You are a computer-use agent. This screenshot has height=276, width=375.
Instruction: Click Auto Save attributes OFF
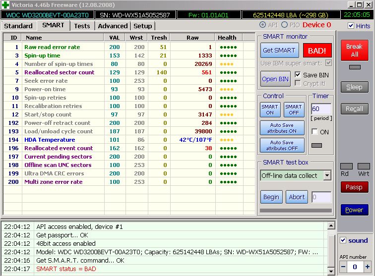[282, 145]
